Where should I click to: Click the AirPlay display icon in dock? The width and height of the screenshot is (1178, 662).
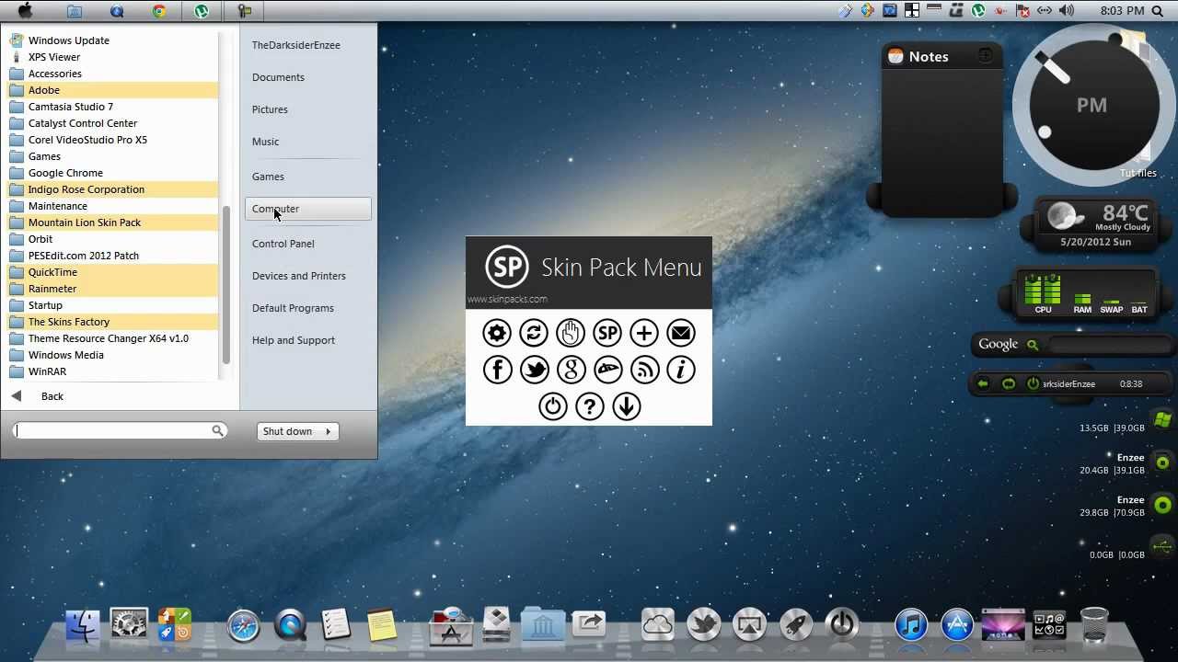[750, 625]
